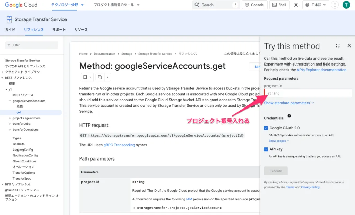Expand transferJobs tree node
This screenshot has width=355, height=215.
(x=10, y=124)
